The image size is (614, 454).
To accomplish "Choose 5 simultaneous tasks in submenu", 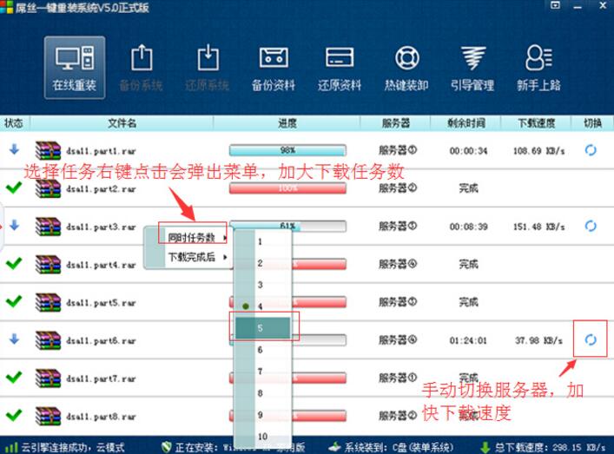I will tap(262, 328).
